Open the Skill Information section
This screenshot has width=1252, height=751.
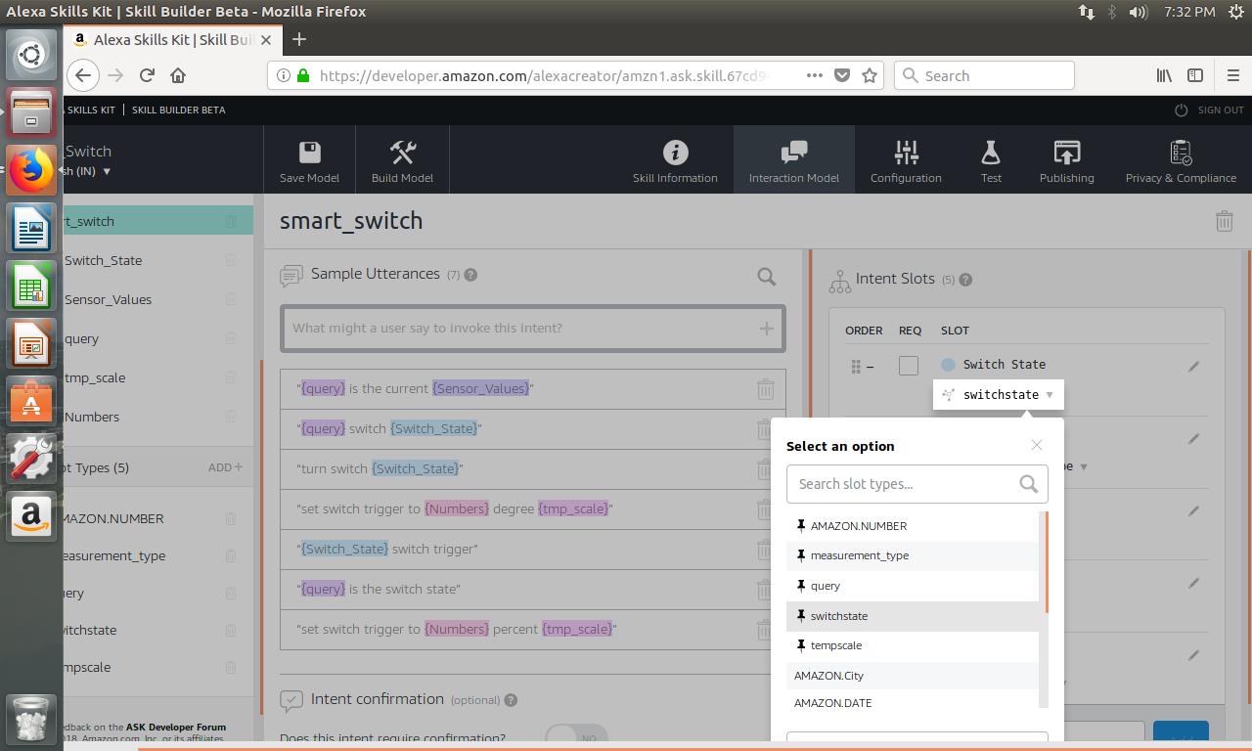click(675, 161)
